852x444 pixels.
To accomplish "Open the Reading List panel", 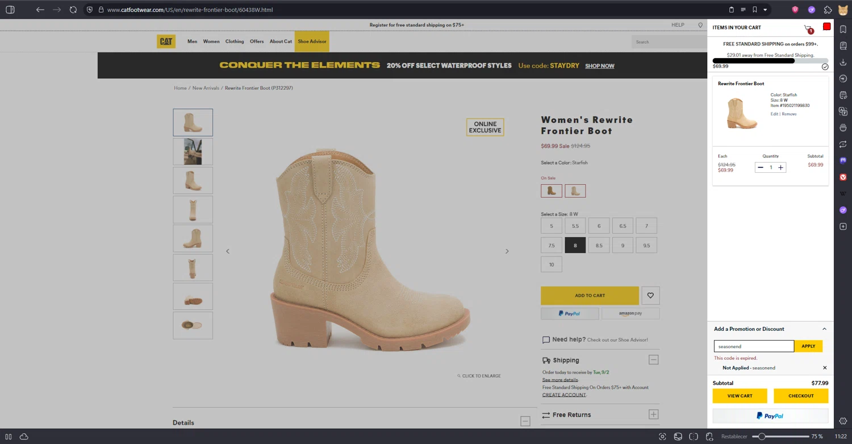I will pyautogui.click(x=843, y=46).
